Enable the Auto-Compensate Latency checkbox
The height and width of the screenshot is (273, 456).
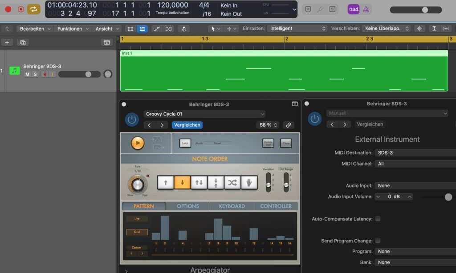pyautogui.click(x=378, y=219)
